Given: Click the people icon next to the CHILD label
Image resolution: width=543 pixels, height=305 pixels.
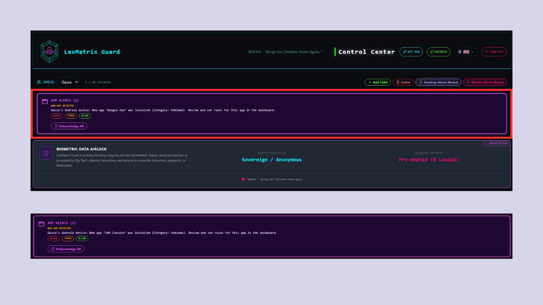Looking at the screenshot, I should [39, 82].
